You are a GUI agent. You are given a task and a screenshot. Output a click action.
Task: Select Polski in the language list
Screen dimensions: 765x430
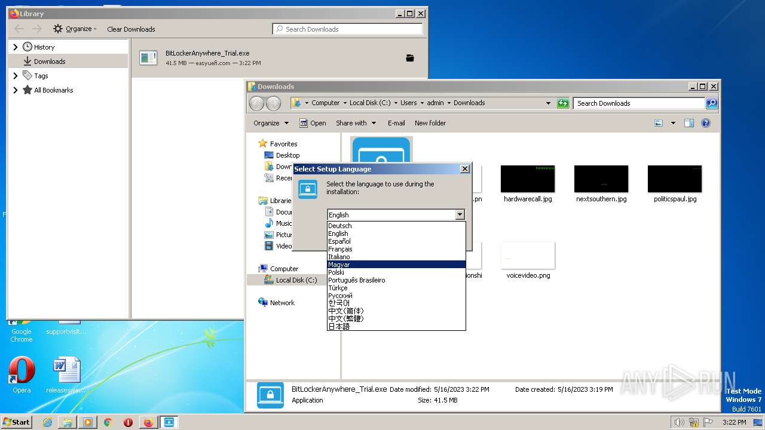396,272
